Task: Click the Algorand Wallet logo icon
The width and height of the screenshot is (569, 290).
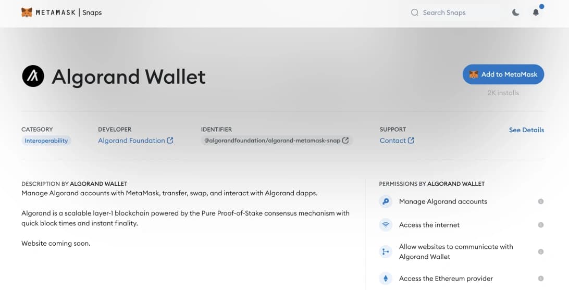Action: pos(33,77)
